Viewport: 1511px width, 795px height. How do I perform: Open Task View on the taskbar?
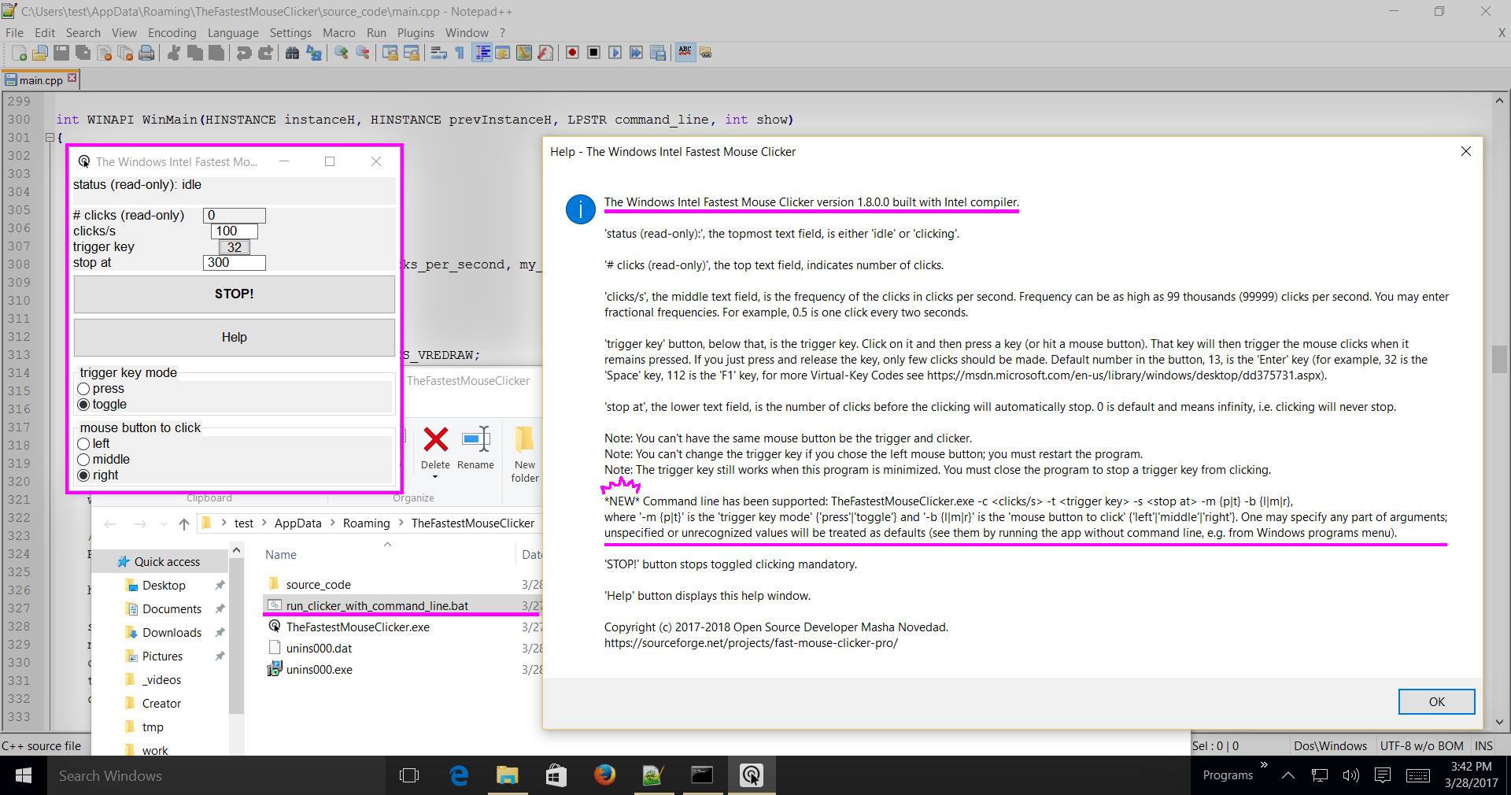pos(409,775)
